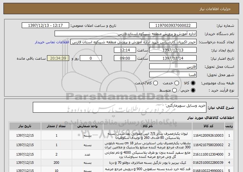This screenshot has height=172, width=243.
Task: Click the creation time field 12:14
Action: (125, 50)
